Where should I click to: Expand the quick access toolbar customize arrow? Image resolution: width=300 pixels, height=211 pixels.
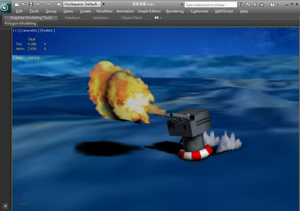click(x=103, y=4)
